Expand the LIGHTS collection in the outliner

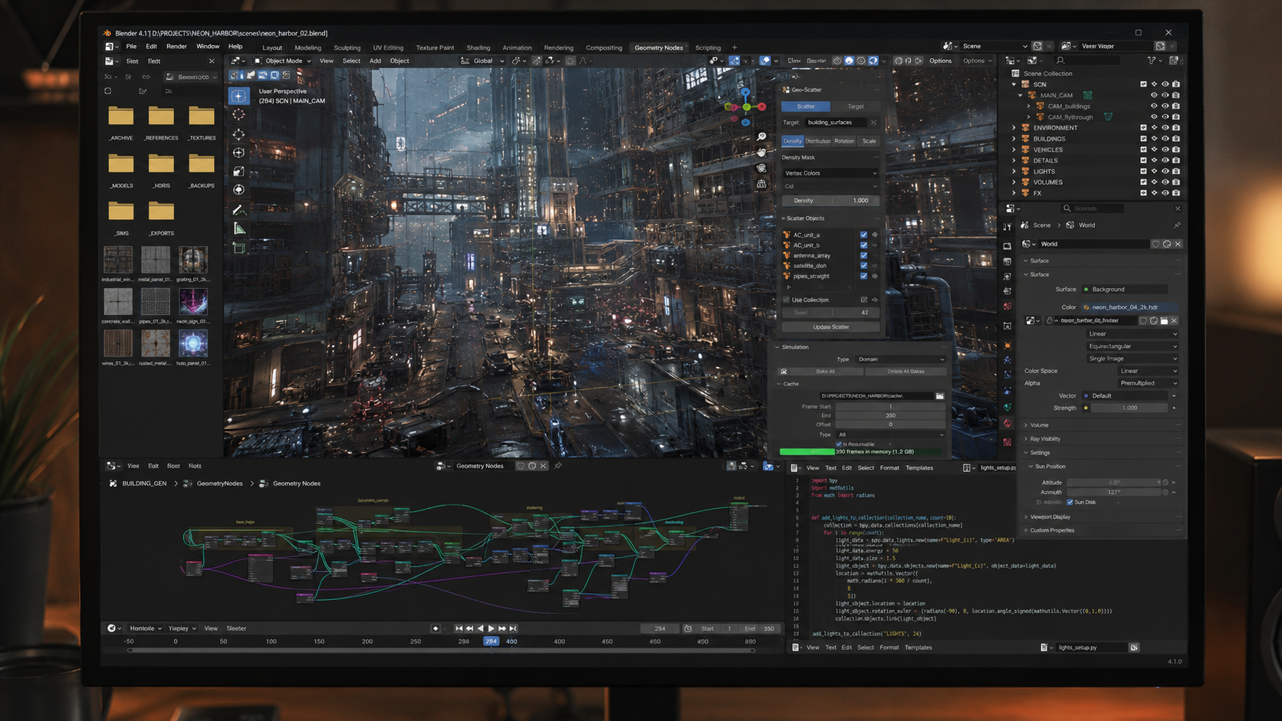1014,172
